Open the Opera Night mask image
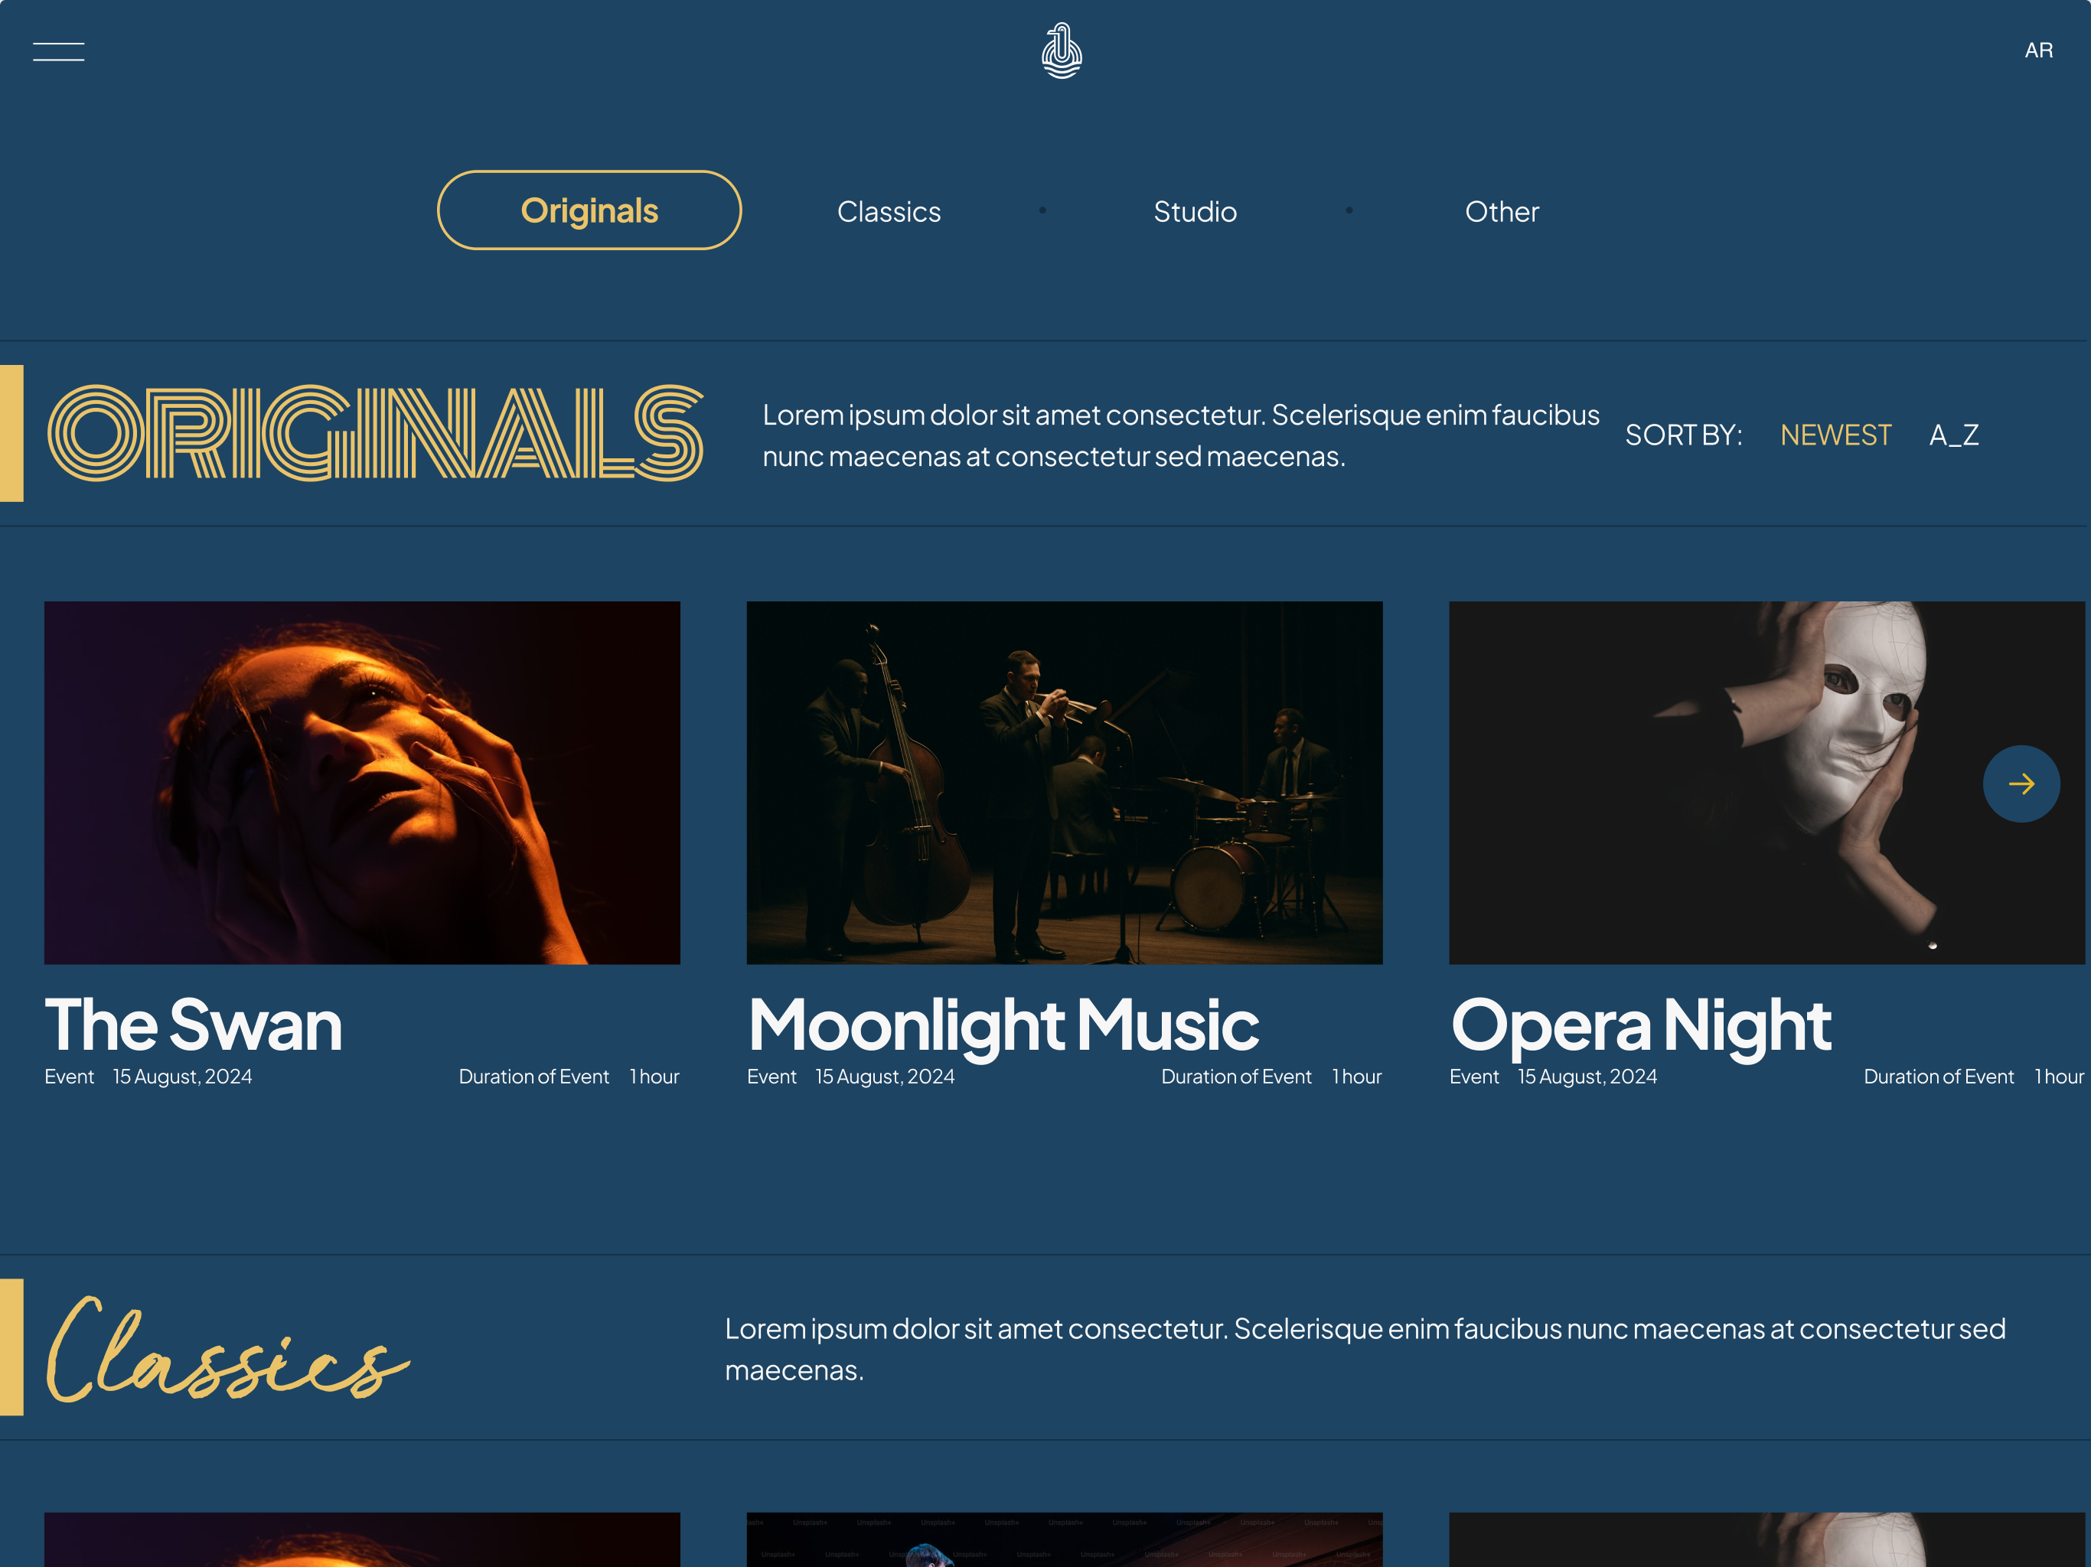Screen dimensions: 2091x1567 click(x=1766, y=783)
